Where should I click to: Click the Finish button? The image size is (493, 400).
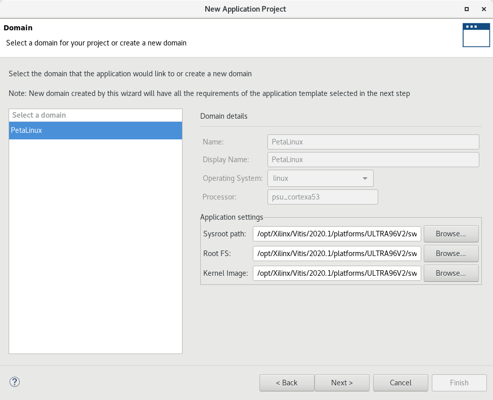459,383
